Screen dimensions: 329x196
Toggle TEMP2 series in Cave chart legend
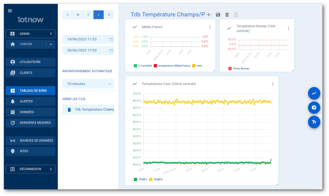[x=156, y=179]
